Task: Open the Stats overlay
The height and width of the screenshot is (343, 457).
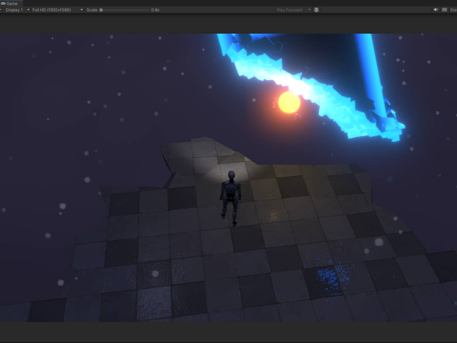Action: pos(454,10)
